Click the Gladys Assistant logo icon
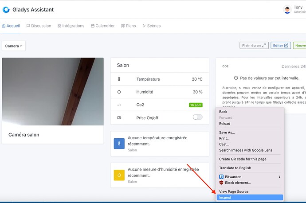The width and height of the screenshot is (306, 203). 6,9
